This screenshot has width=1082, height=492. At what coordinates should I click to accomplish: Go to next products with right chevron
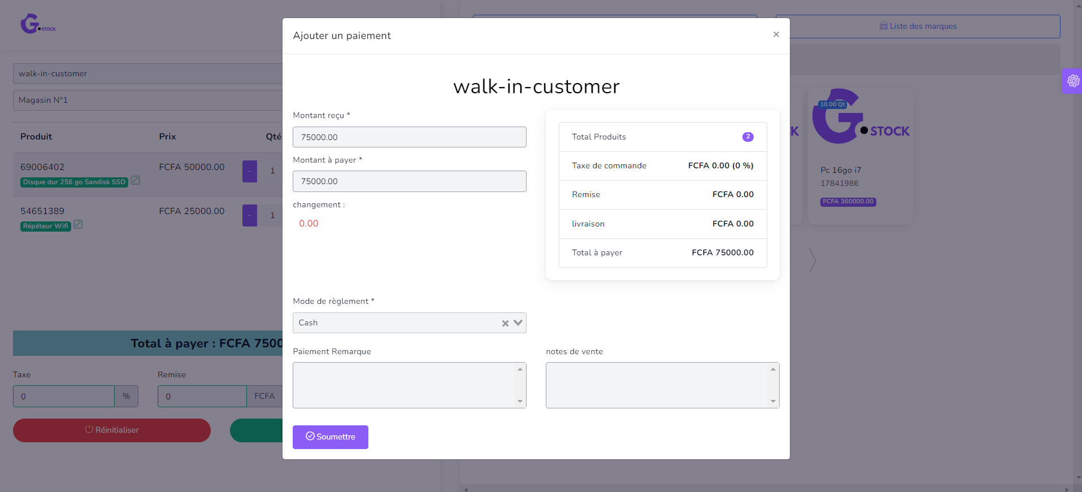pyautogui.click(x=812, y=260)
